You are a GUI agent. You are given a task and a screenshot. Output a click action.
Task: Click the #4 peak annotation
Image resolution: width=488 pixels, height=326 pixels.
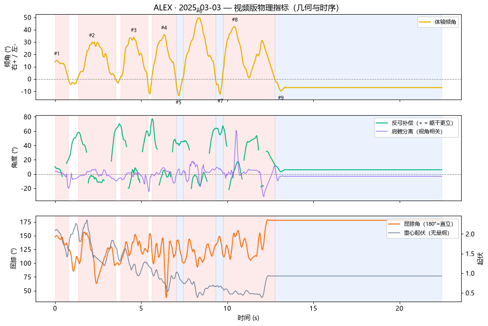point(164,28)
